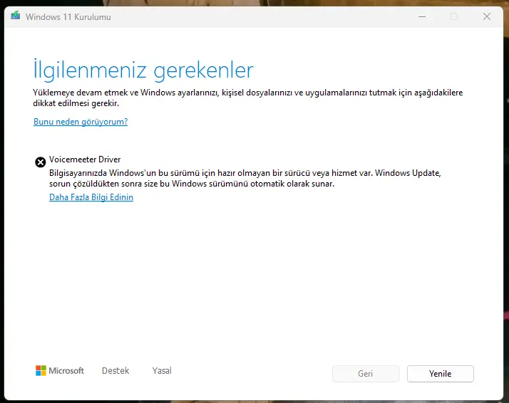Click the black error X icon beside Voicemeeter Driver
509x403 pixels.
[x=40, y=162]
